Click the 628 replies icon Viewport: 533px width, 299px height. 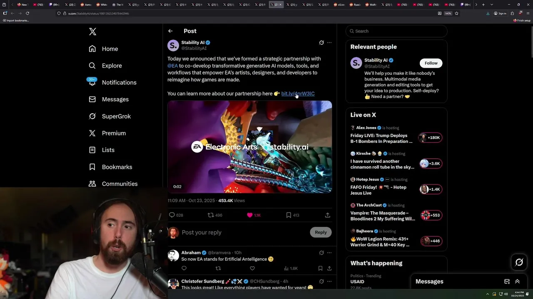point(172,215)
